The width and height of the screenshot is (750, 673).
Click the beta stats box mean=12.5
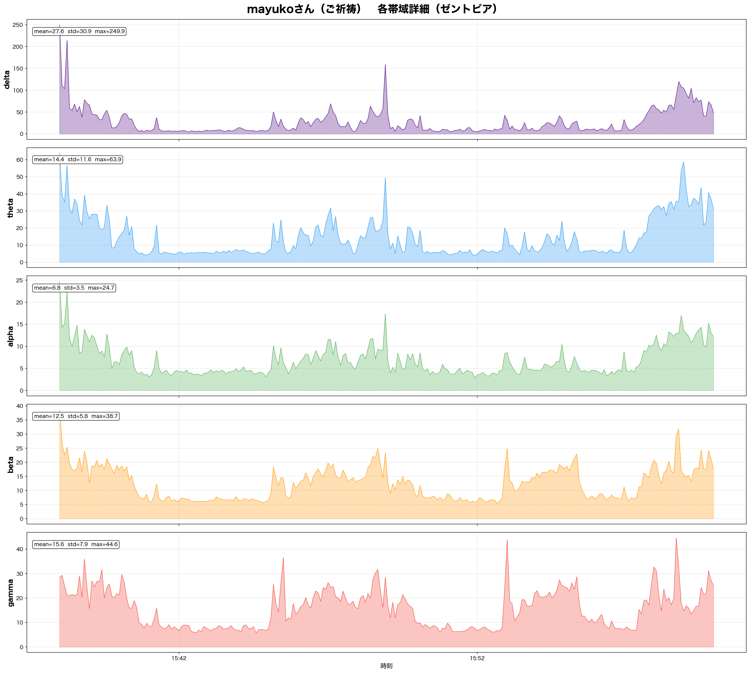click(76, 416)
